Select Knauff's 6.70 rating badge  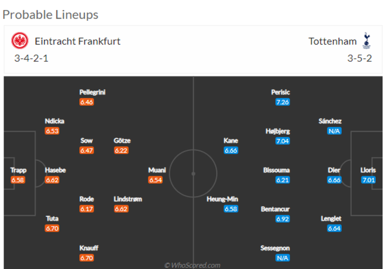coord(87,258)
